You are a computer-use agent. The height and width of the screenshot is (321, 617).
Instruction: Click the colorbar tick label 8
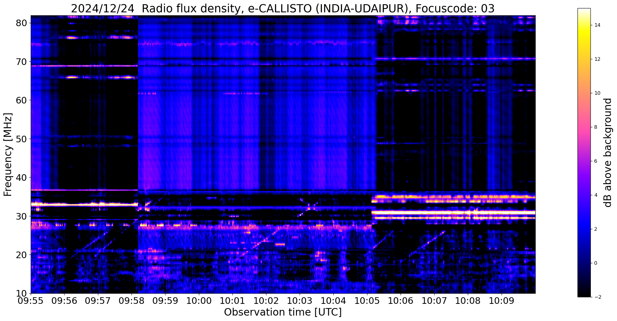click(595, 127)
